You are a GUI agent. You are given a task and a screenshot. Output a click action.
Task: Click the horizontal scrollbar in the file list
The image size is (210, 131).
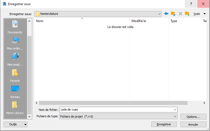113,103
